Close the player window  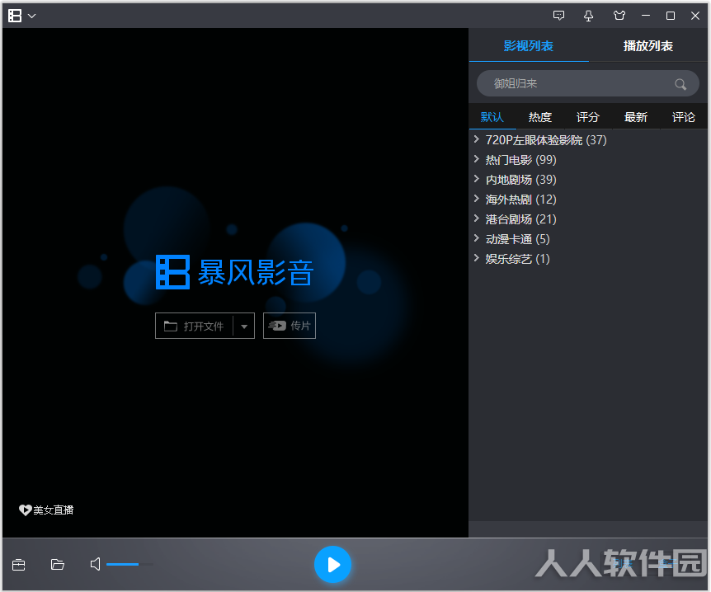[695, 16]
